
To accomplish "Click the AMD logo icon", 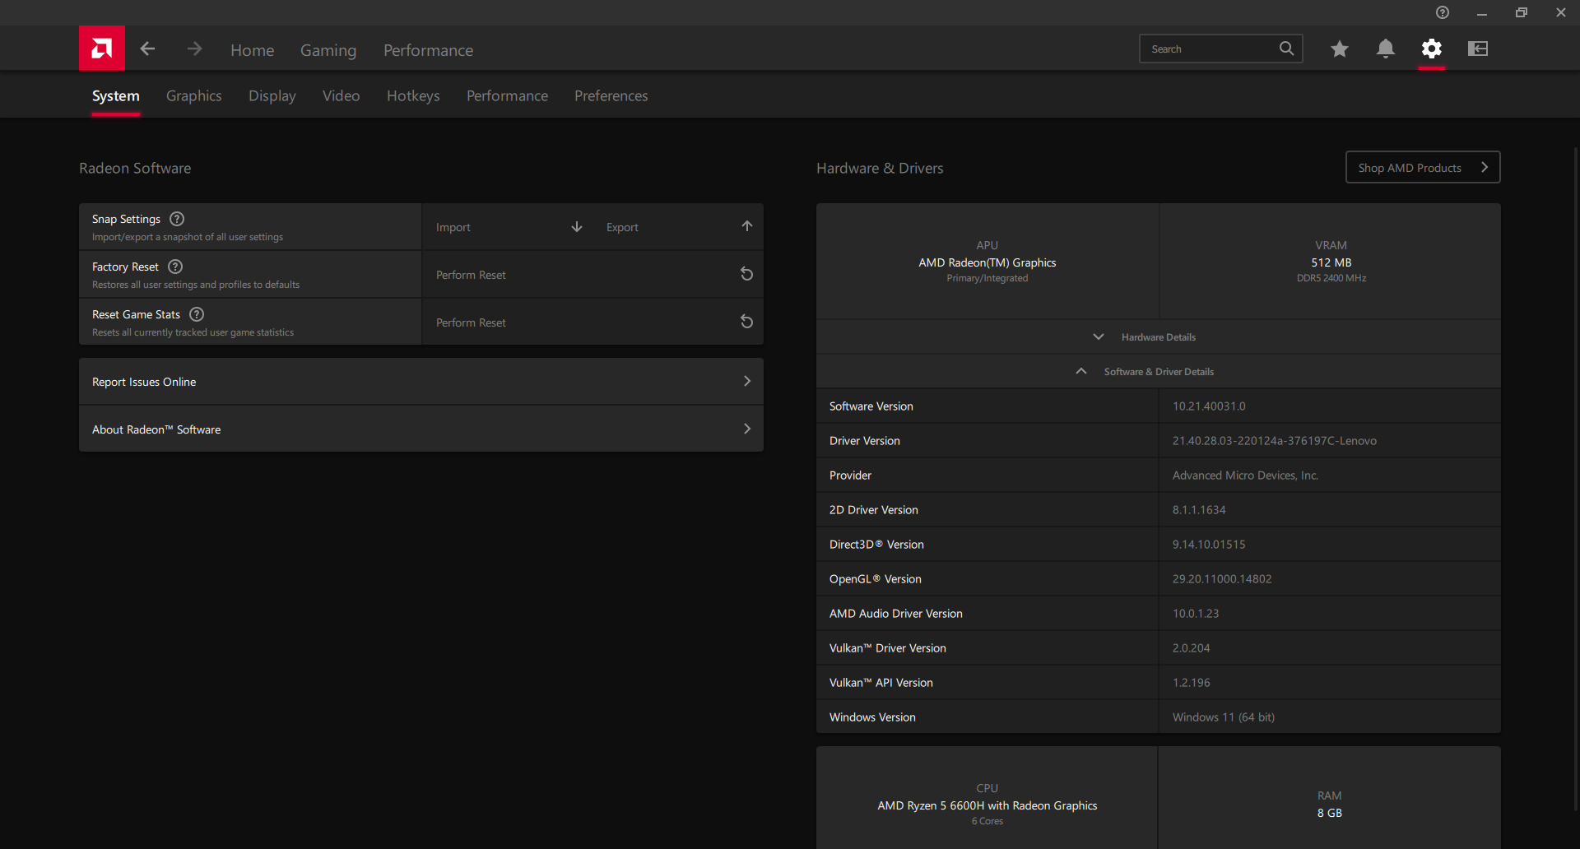I will 102,49.
